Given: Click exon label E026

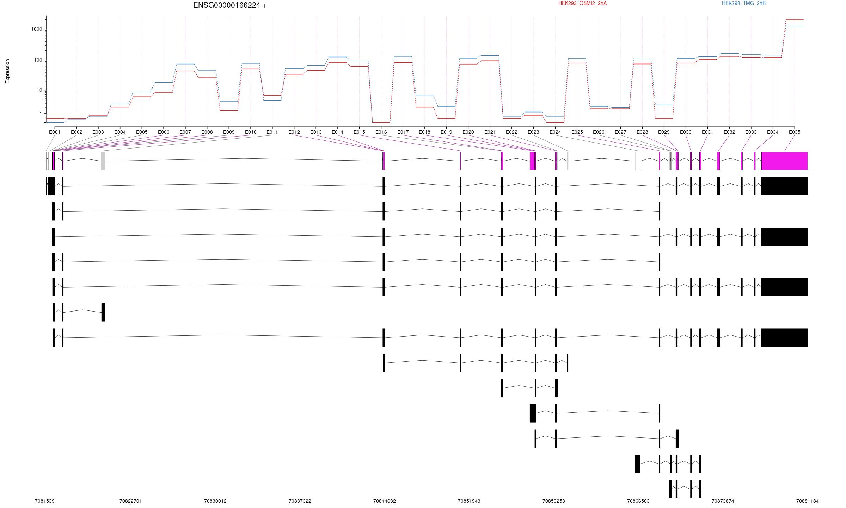Looking at the screenshot, I should pos(599,132).
